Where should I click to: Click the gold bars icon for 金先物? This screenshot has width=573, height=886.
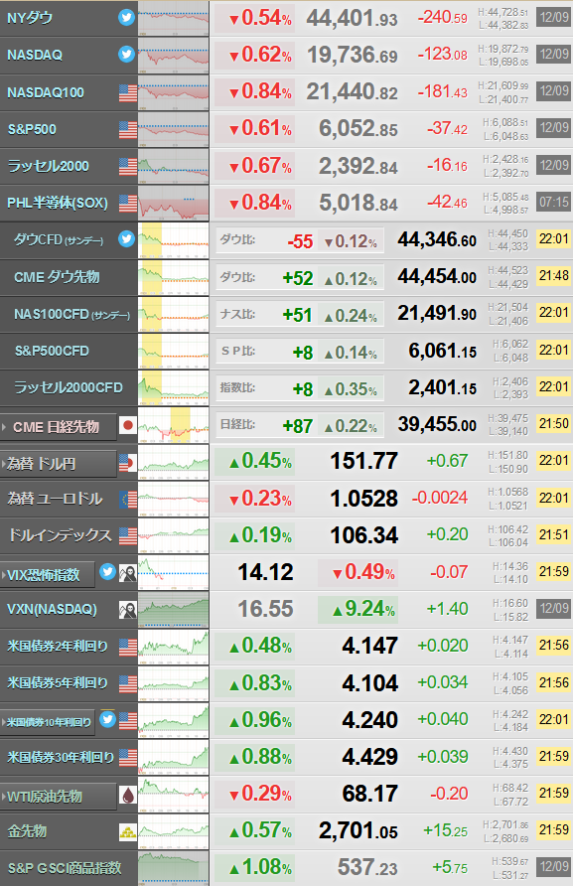coord(128,831)
